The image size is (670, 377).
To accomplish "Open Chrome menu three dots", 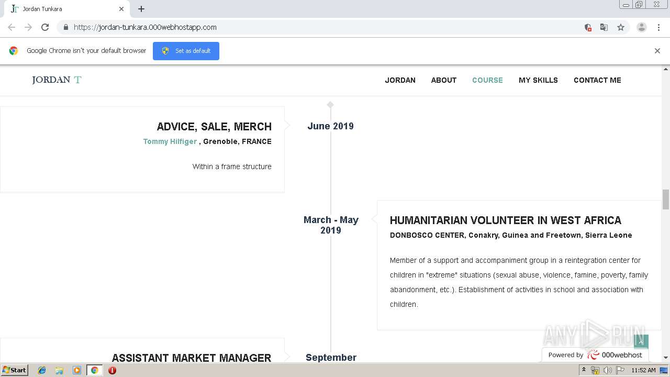I will pos(658,27).
